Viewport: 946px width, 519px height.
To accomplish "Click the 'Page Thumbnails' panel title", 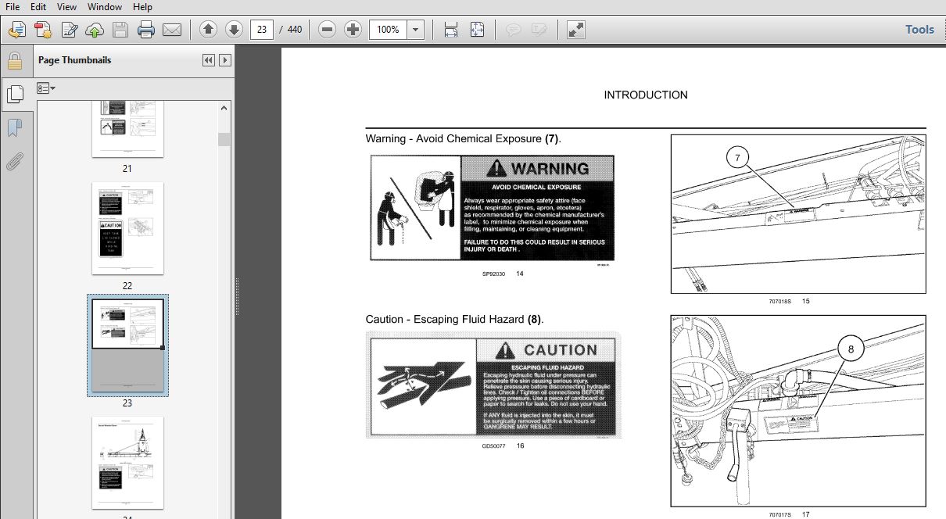I will [75, 60].
